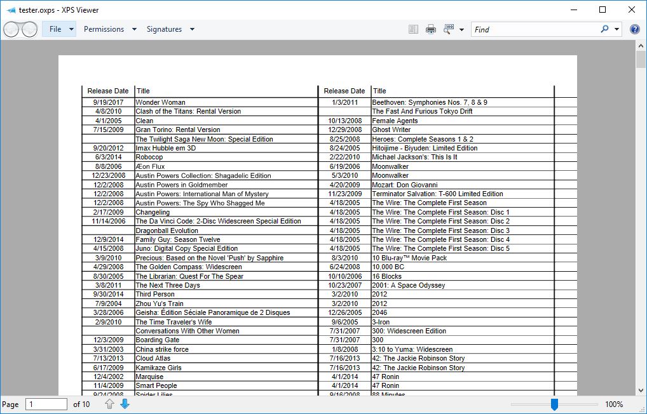This screenshot has width=647, height=414.
Task: Click 'Beethoven: Symphonies Nos. 7, 8 & 9'
Action: (x=430, y=102)
